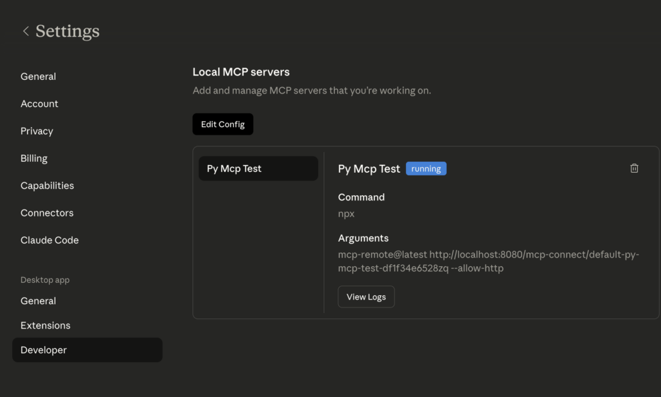Click the back chevron next to Settings
This screenshot has width=661, height=397.
coord(25,30)
